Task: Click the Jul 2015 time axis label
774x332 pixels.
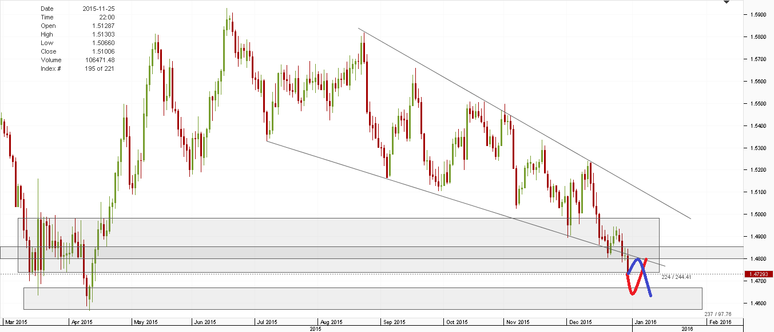Action: pyautogui.click(x=266, y=322)
